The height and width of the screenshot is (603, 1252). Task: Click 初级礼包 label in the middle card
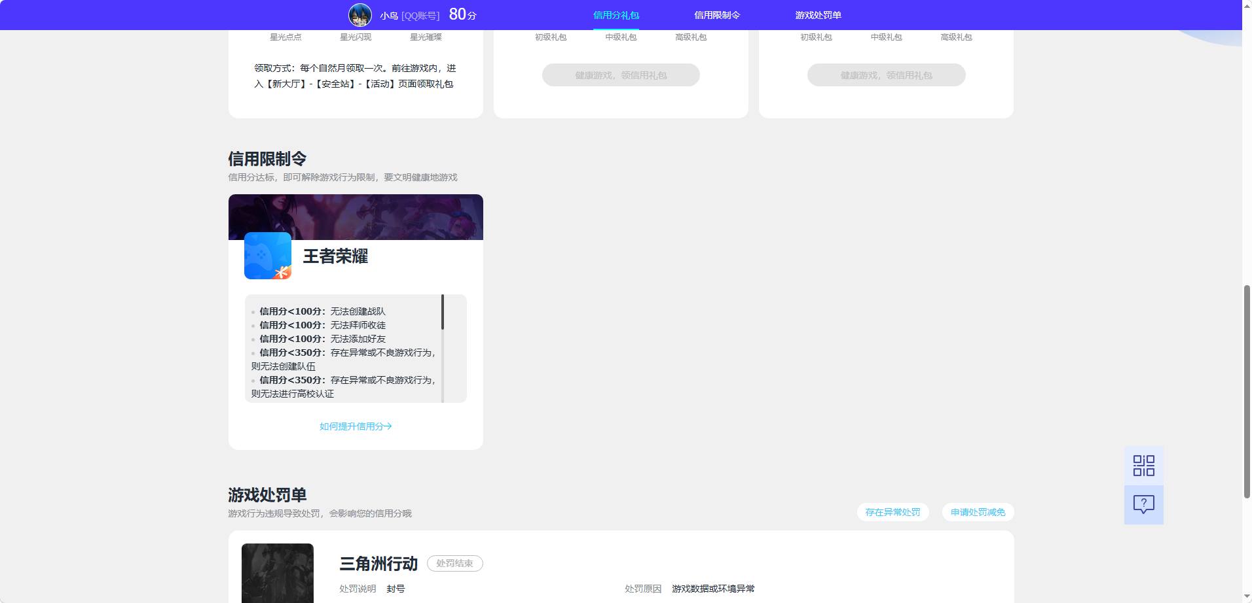point(551,37)
